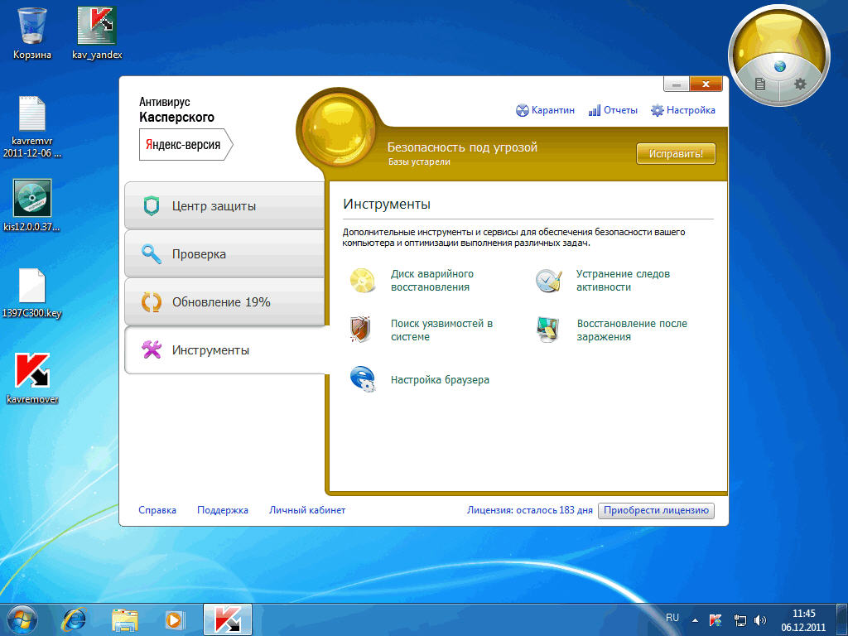The width and height of the screenshot is (848, 636).
Task: Open Устранение следов активности link
Action: 623,281
